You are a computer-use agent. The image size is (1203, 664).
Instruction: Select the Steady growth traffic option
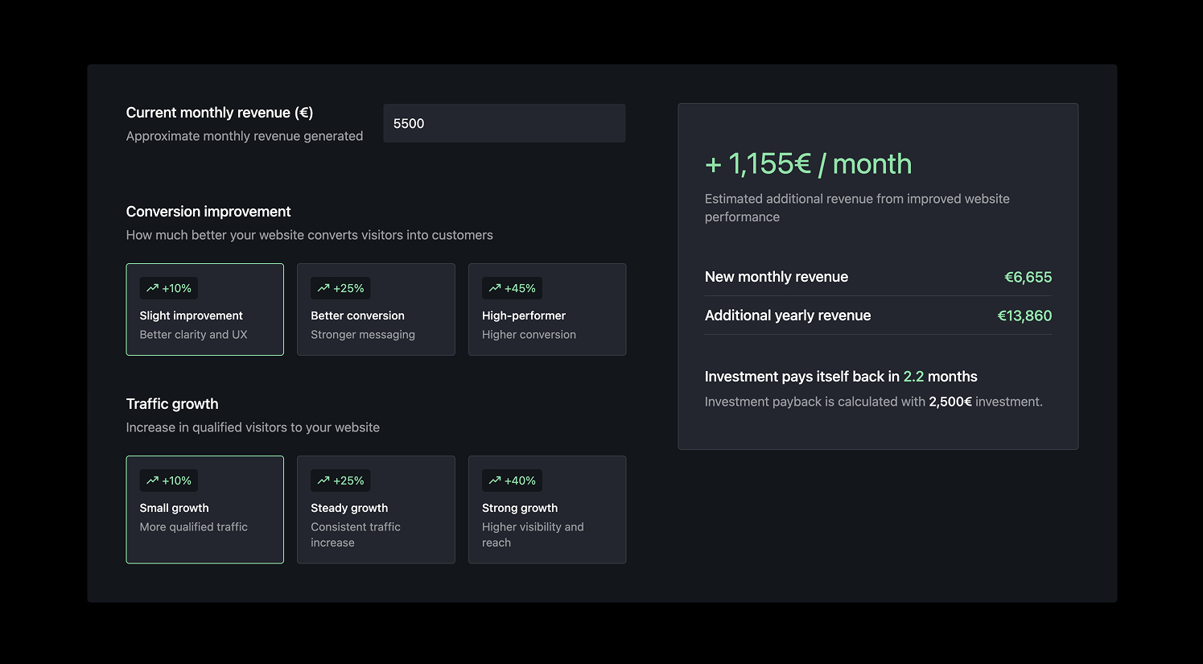(376, 509)
